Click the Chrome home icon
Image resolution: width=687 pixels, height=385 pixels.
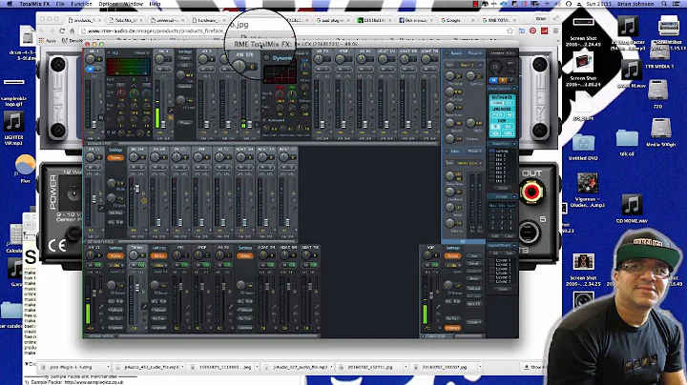pos(72,31)
